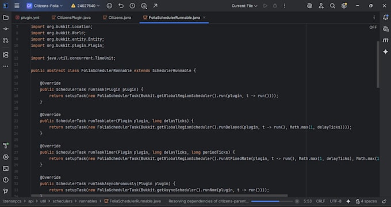
Task: Click the vertical editor scrollbar
Action: point(378,64)
